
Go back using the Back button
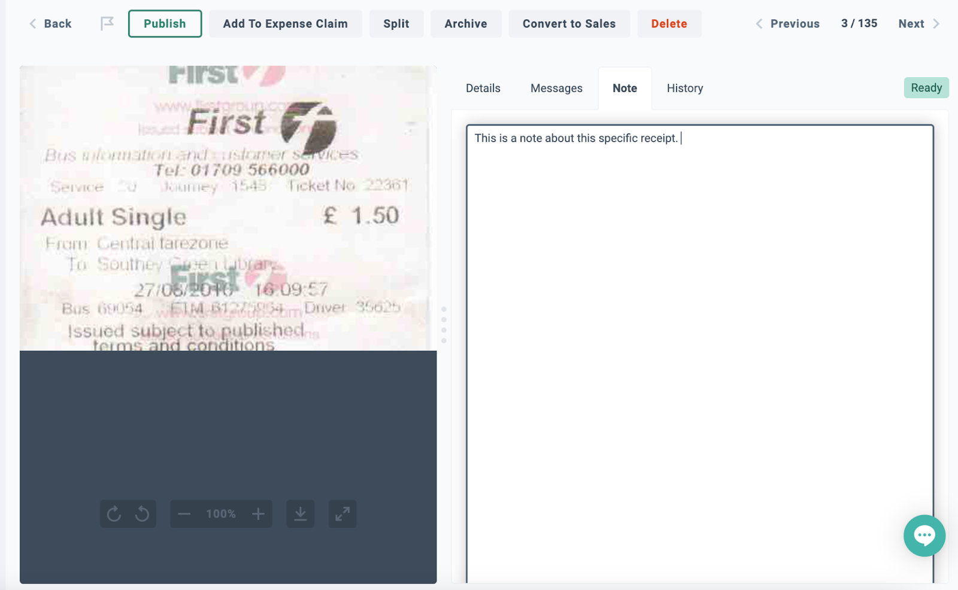50,24
